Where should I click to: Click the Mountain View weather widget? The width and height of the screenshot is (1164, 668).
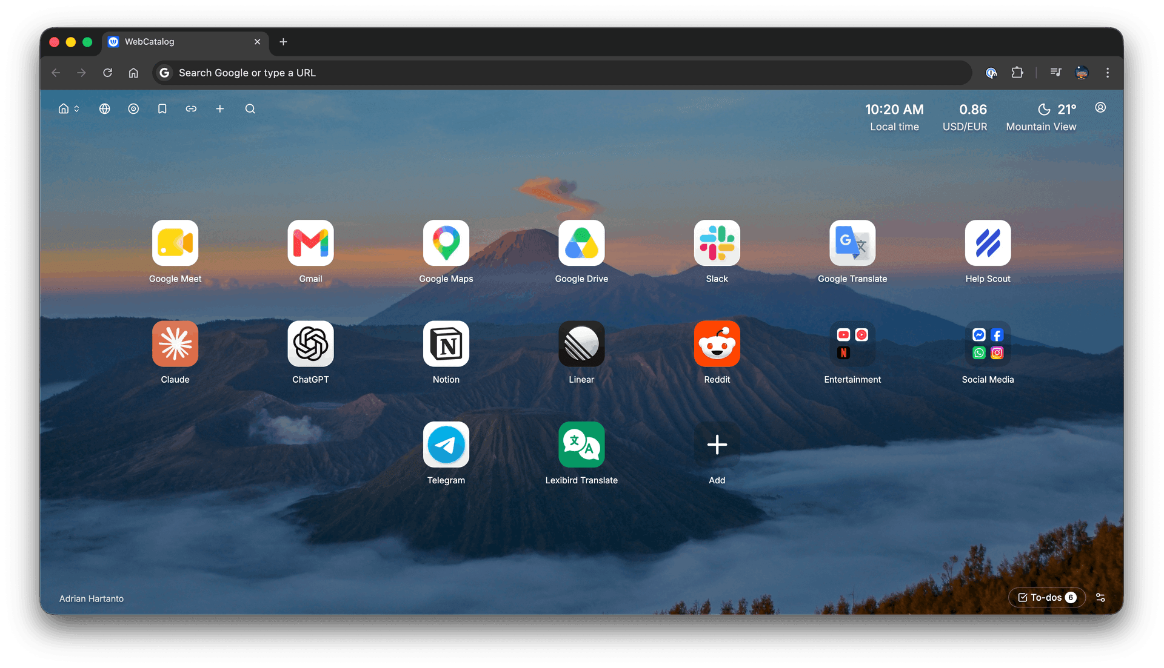pos(1041,117)
